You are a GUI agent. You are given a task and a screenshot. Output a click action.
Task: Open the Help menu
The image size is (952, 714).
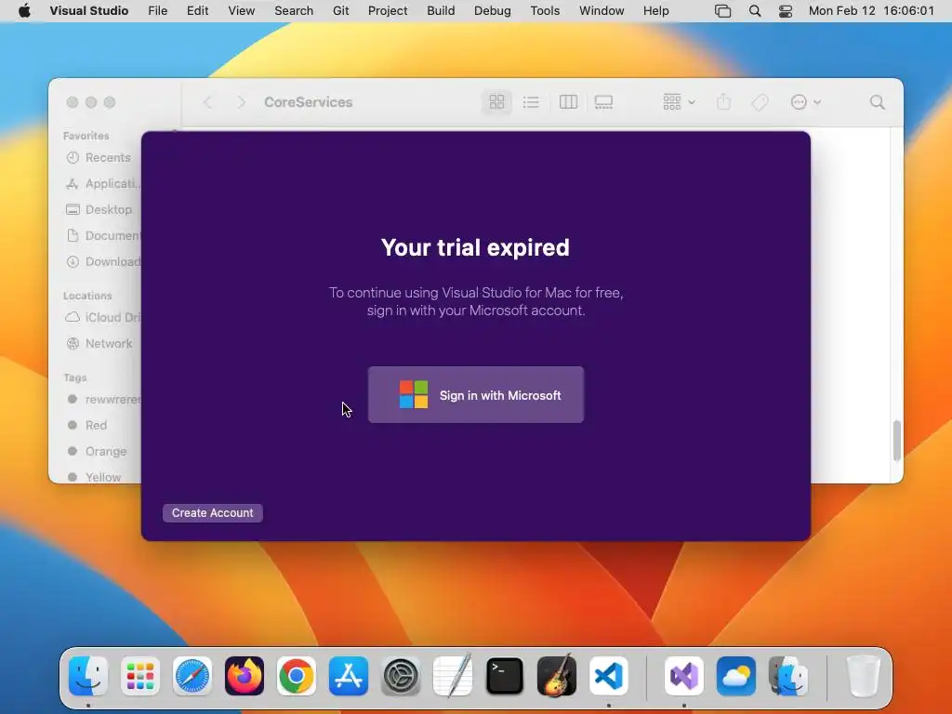tap(655, 11)
